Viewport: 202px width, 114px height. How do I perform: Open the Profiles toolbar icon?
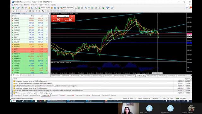[x=17, y=8]
